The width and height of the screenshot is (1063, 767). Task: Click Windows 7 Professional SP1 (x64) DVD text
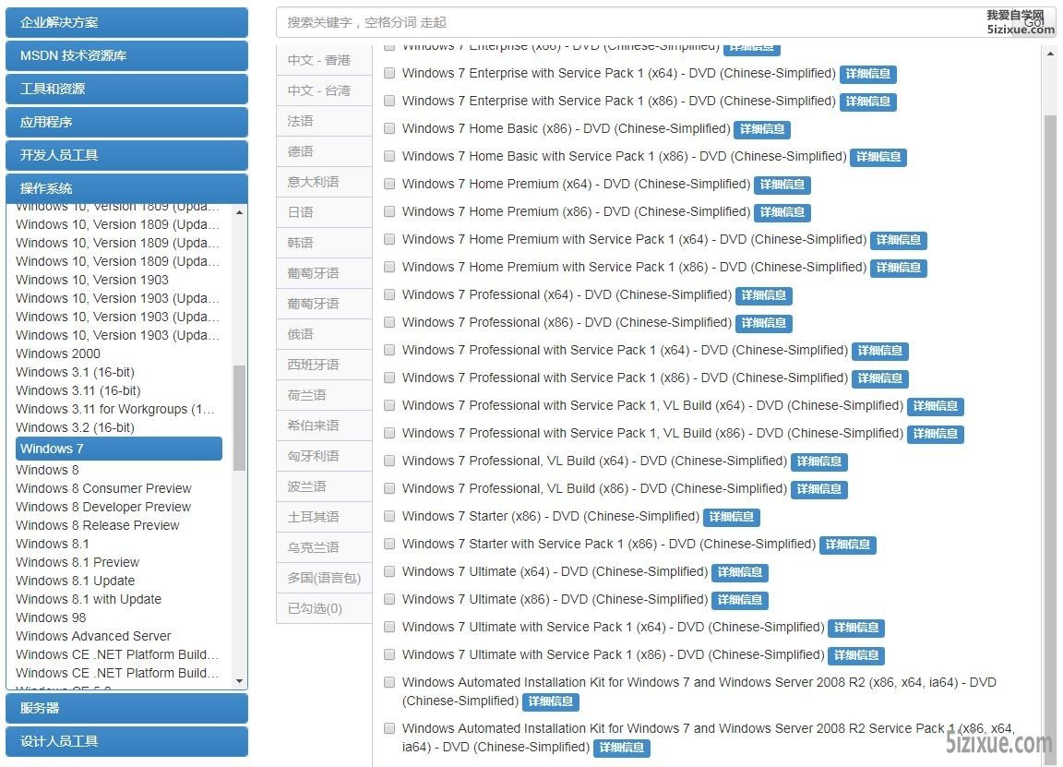625,350
